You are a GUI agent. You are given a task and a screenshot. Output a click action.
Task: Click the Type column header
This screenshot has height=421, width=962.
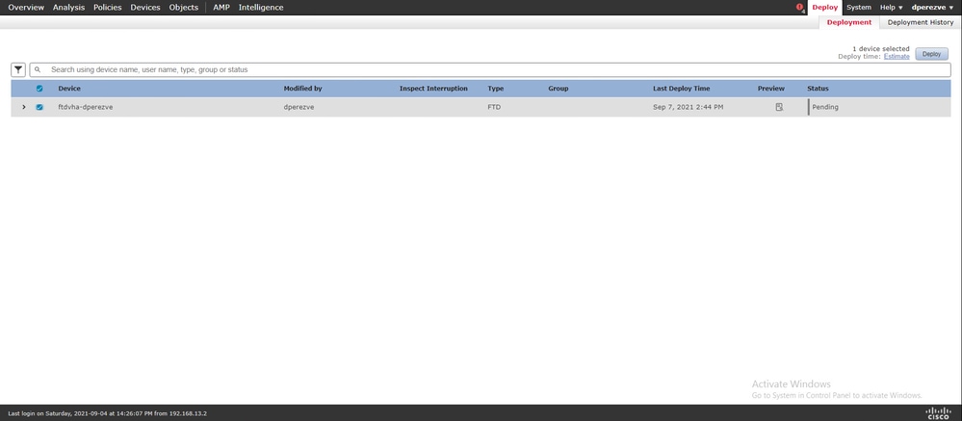[496, 89]
